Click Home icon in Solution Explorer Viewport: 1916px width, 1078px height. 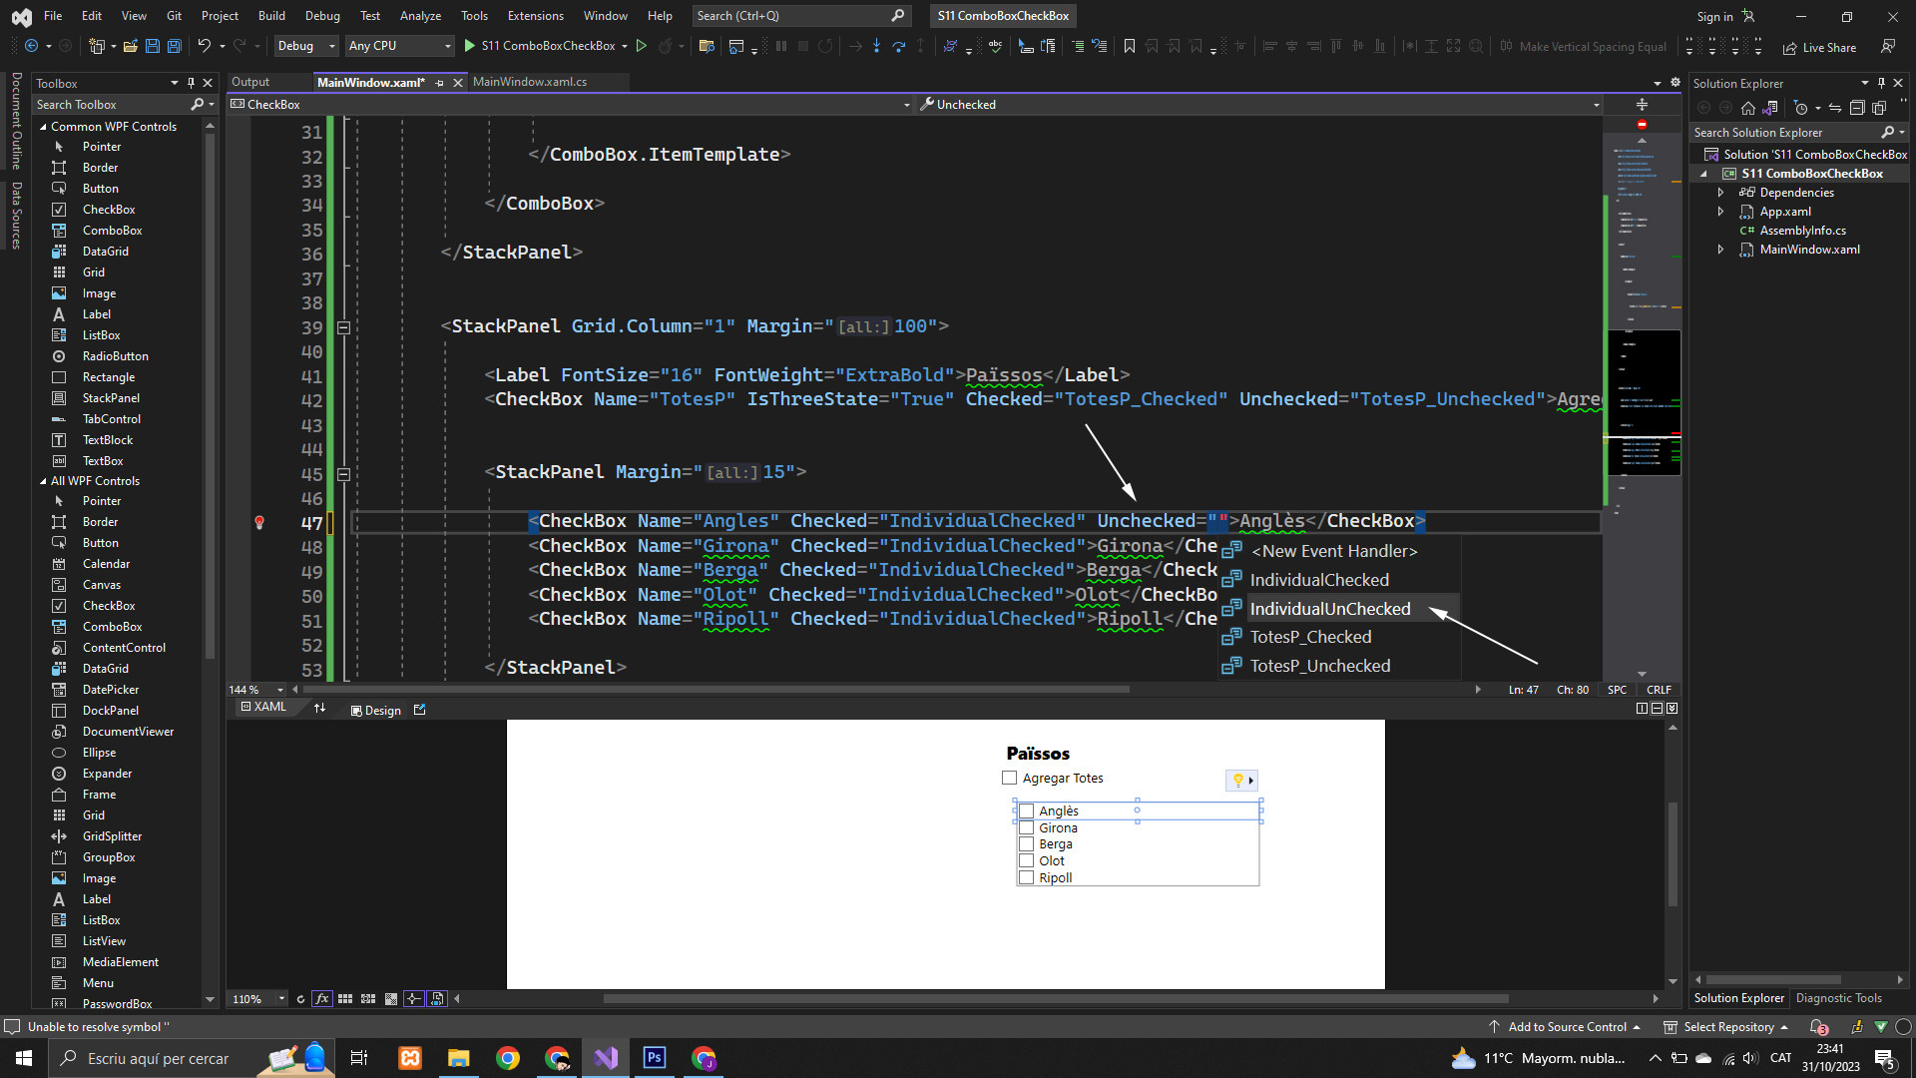coord(1747,108)
